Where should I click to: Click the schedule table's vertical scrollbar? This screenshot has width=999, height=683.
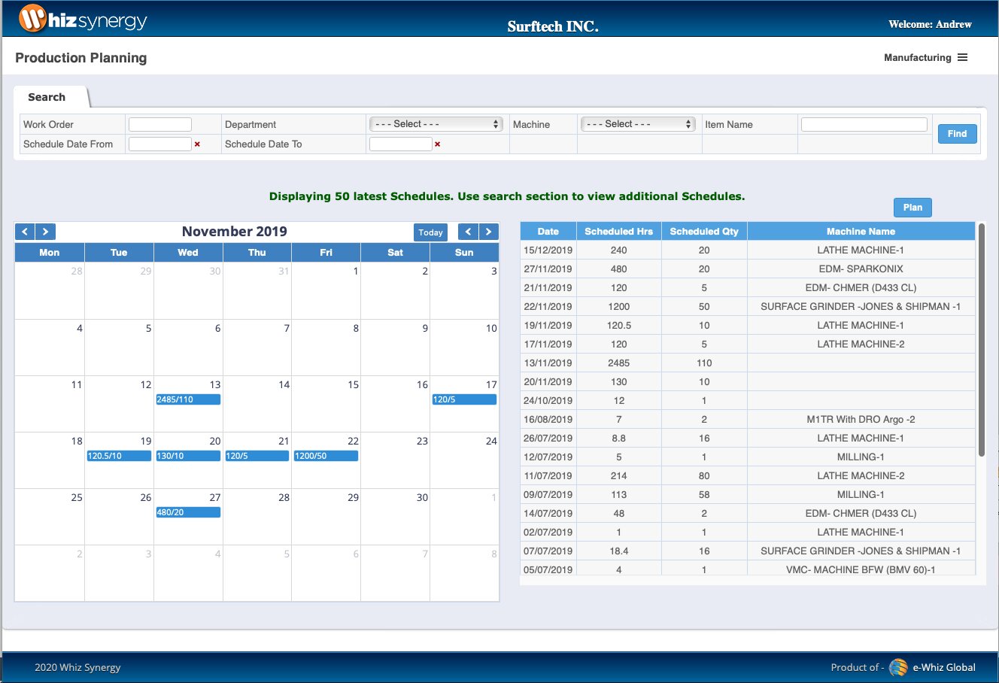click(981, 340)
